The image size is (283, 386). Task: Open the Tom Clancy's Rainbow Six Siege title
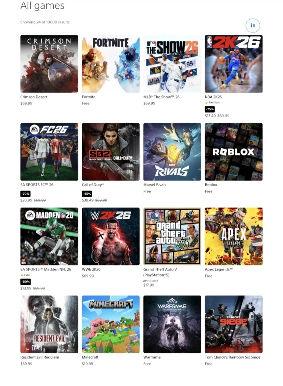[232, 357]
